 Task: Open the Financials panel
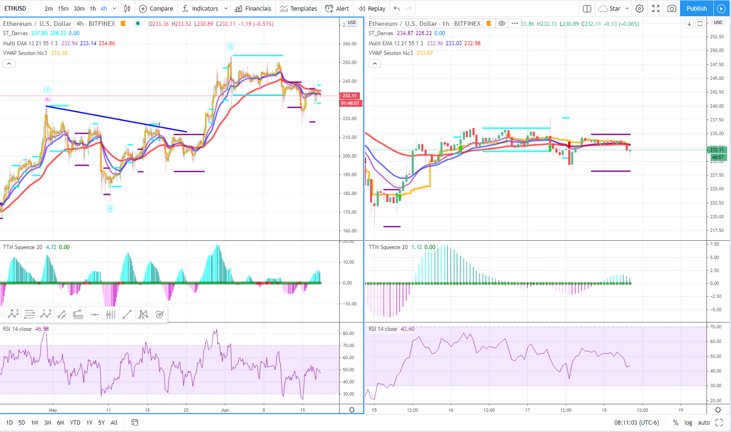pos(253,8)
